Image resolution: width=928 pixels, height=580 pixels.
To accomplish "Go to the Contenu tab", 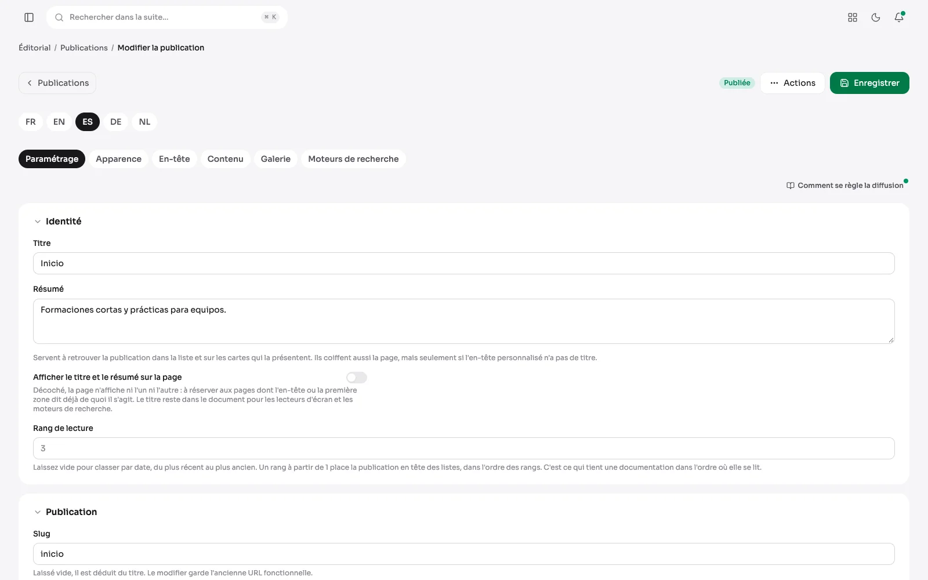I will 226,159.
